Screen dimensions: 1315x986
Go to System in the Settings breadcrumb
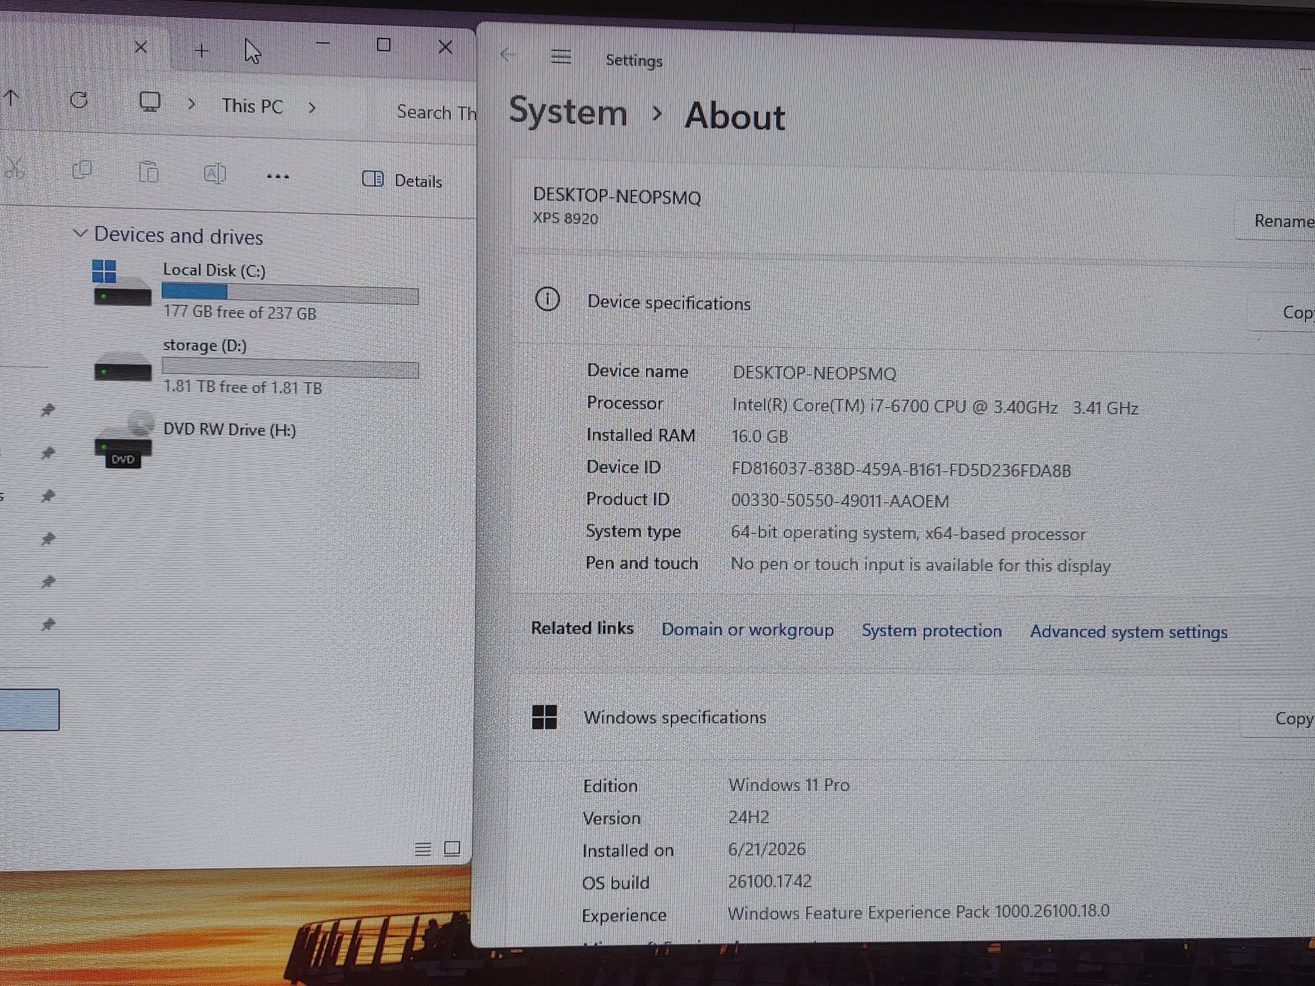[568, 112]
